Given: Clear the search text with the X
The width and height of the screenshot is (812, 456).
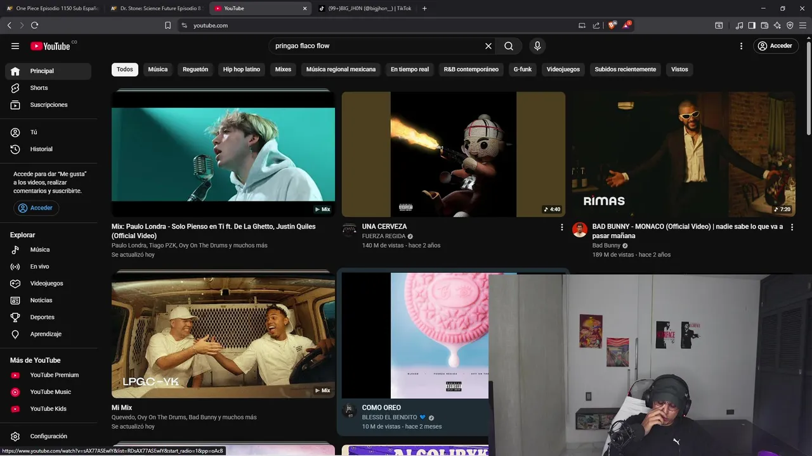Looking at the screenshot, I should coord(488,46).
